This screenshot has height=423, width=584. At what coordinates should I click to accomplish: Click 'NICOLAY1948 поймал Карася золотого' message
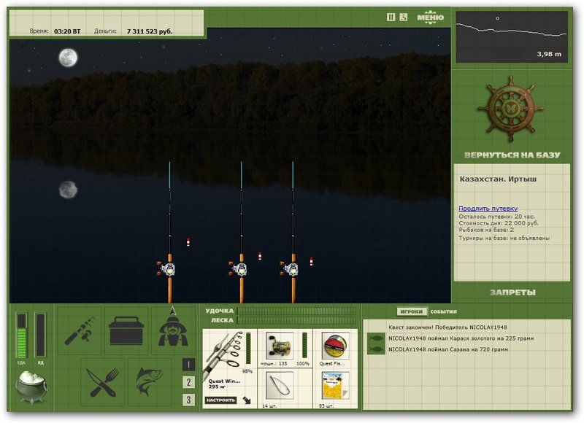(x=461, y=338)
